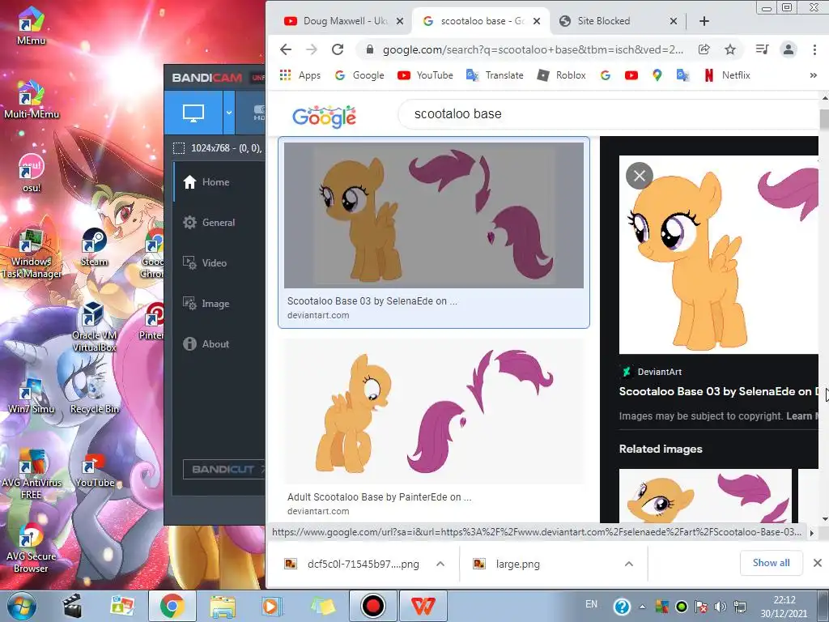Open WPS Office from the taskbar
The width and height of the screenshot is (829, 622).
[423, 606]
